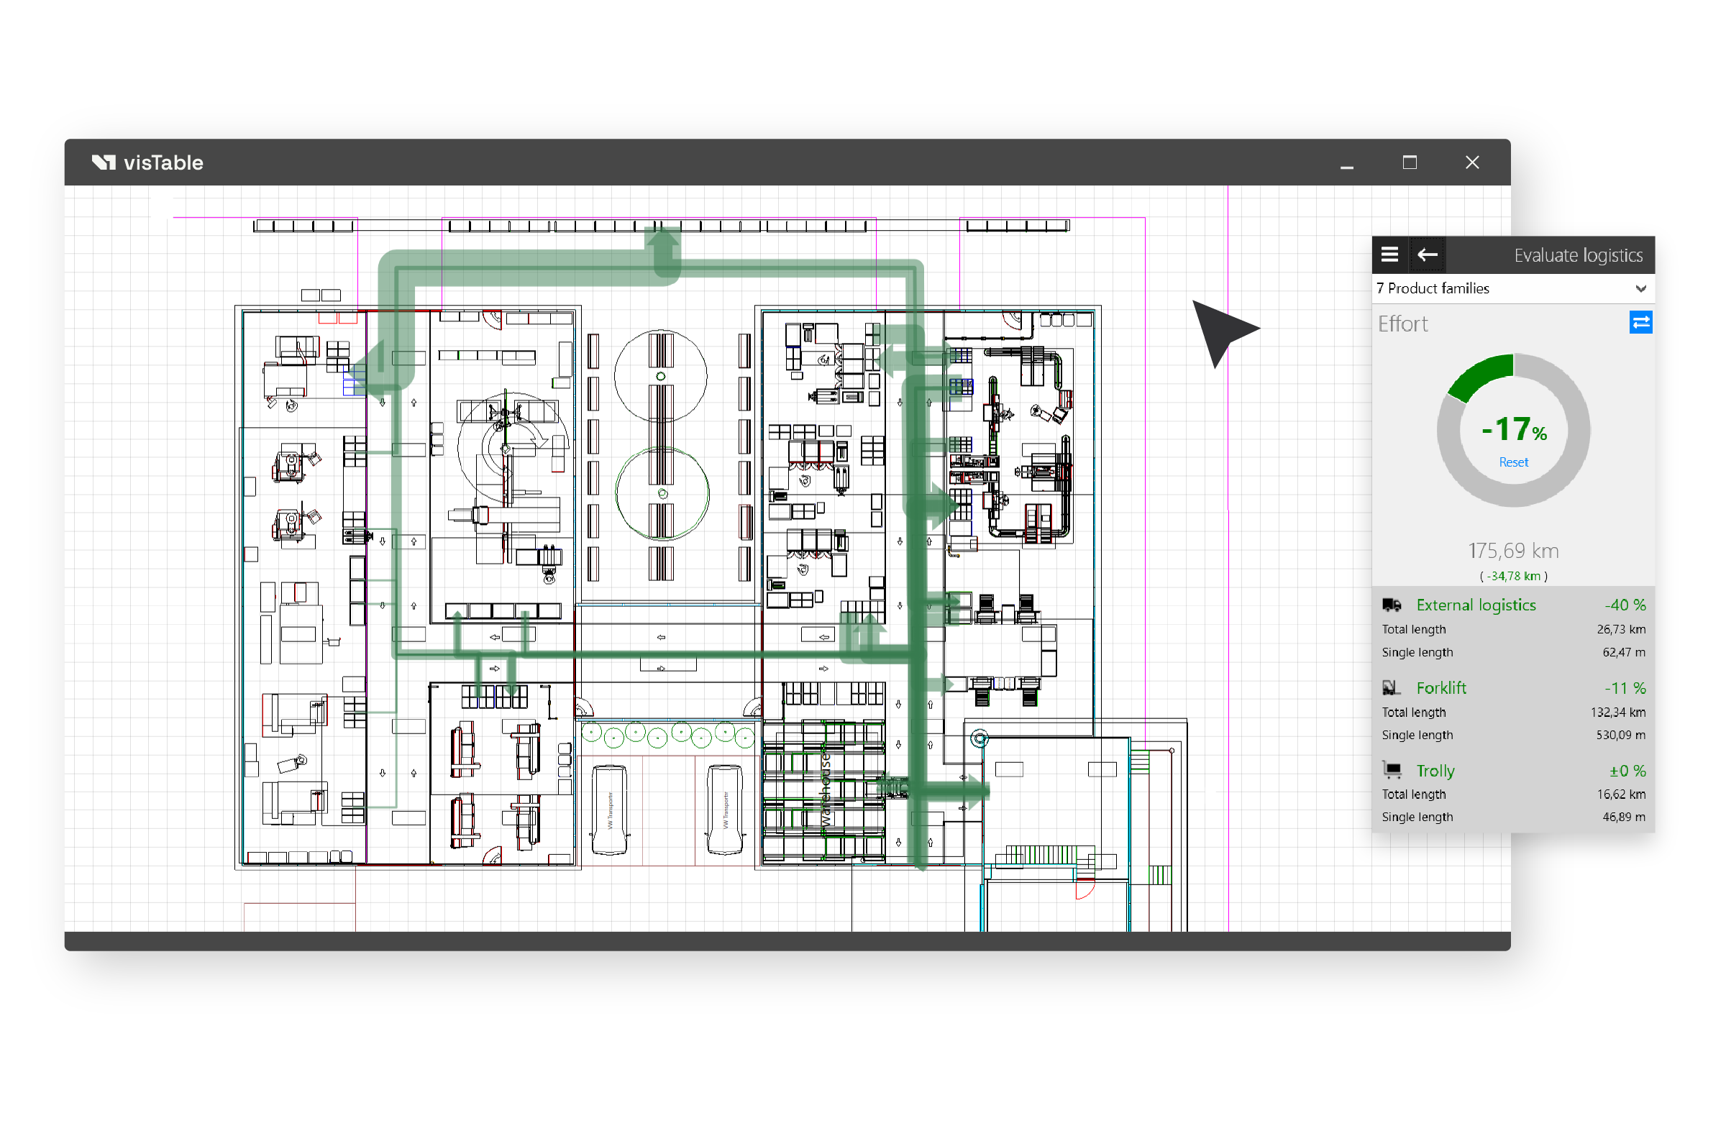Toggle the blue swap icon beside Effort

tap(1640, 322)
